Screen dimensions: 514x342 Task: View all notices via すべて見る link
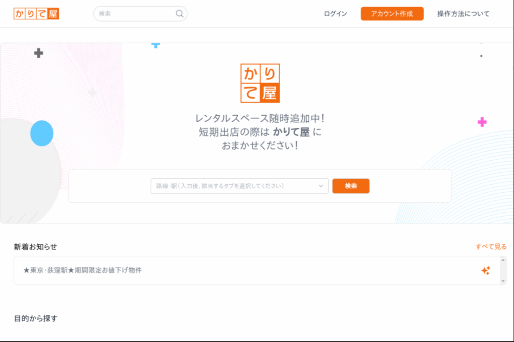point(489,246)
